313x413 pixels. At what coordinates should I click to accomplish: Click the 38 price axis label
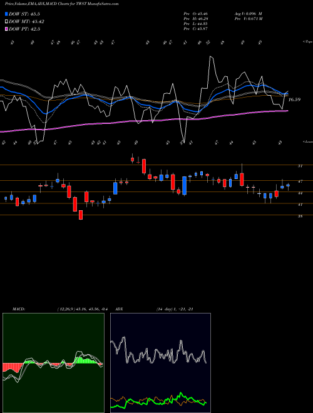point(300,217)
